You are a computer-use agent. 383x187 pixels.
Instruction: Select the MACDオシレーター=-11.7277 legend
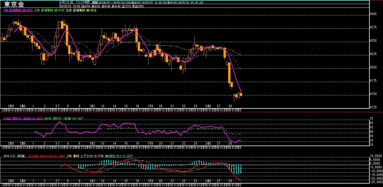pos(119,156)
